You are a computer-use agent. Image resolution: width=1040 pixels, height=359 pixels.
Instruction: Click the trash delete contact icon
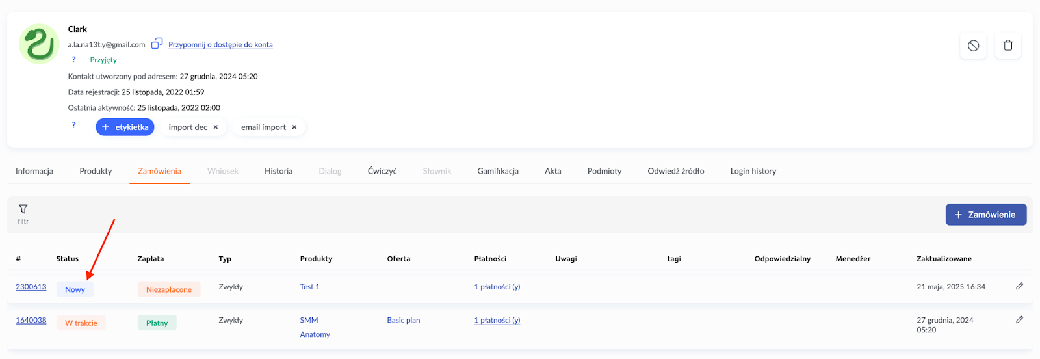pyautogui.click(x=1008, y=46)
